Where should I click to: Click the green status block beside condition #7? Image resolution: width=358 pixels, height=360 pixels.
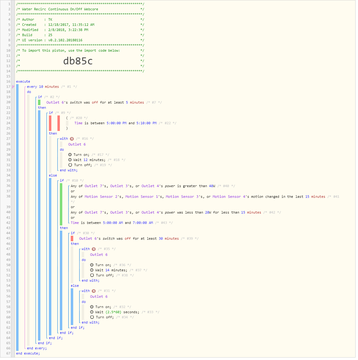click(x=40, y=103)
